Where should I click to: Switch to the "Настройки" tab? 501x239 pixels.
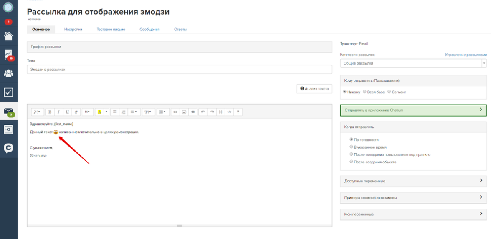73,30
